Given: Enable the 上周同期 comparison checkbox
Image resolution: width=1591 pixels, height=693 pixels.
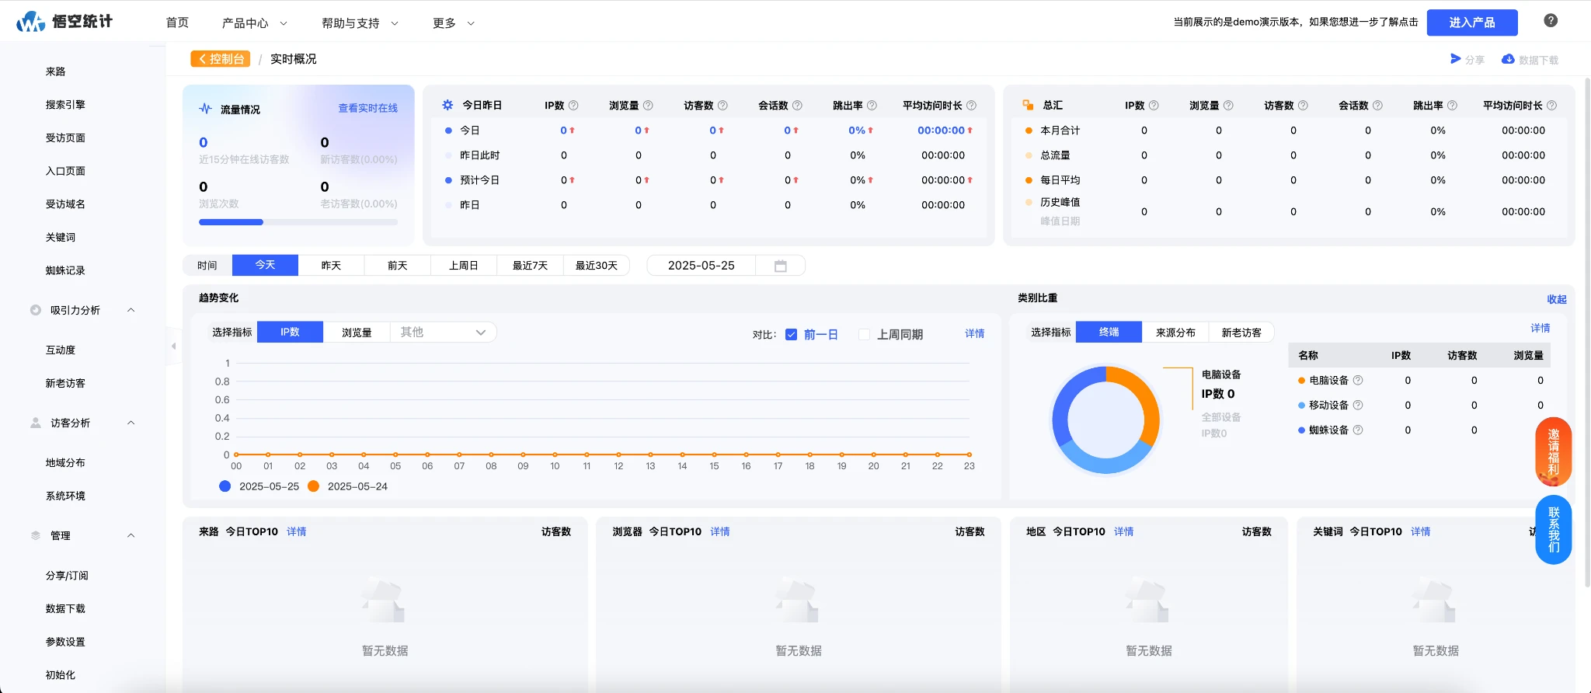Looking at the screenshot, I should (x=864, y=335).
